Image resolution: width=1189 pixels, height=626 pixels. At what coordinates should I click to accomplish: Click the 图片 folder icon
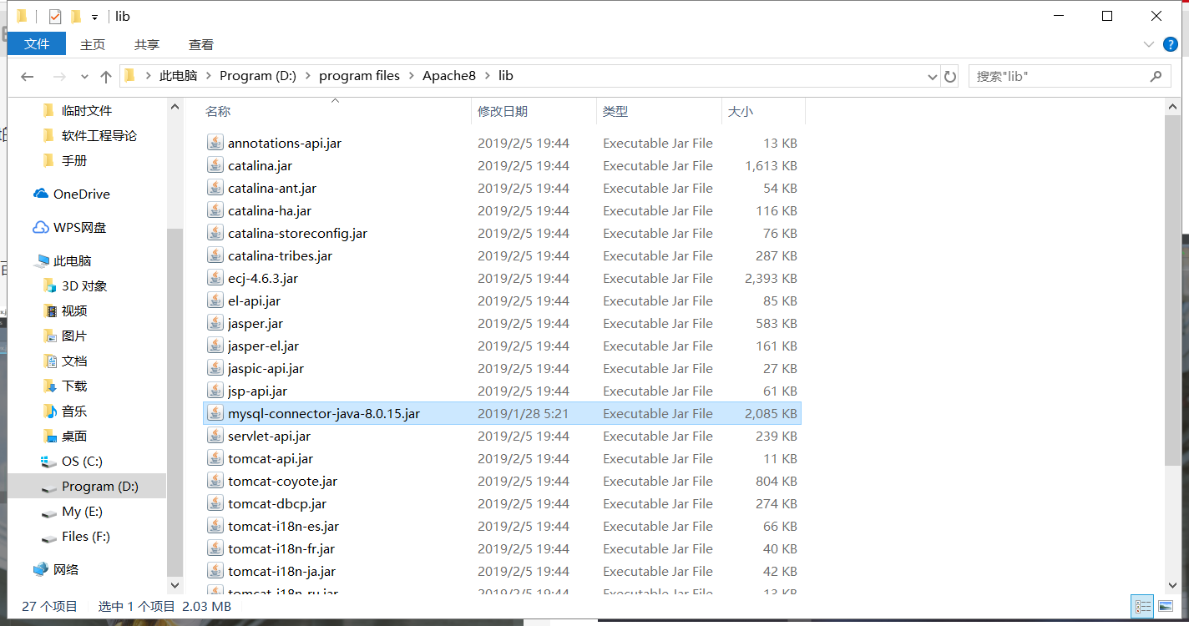point(49,336)
